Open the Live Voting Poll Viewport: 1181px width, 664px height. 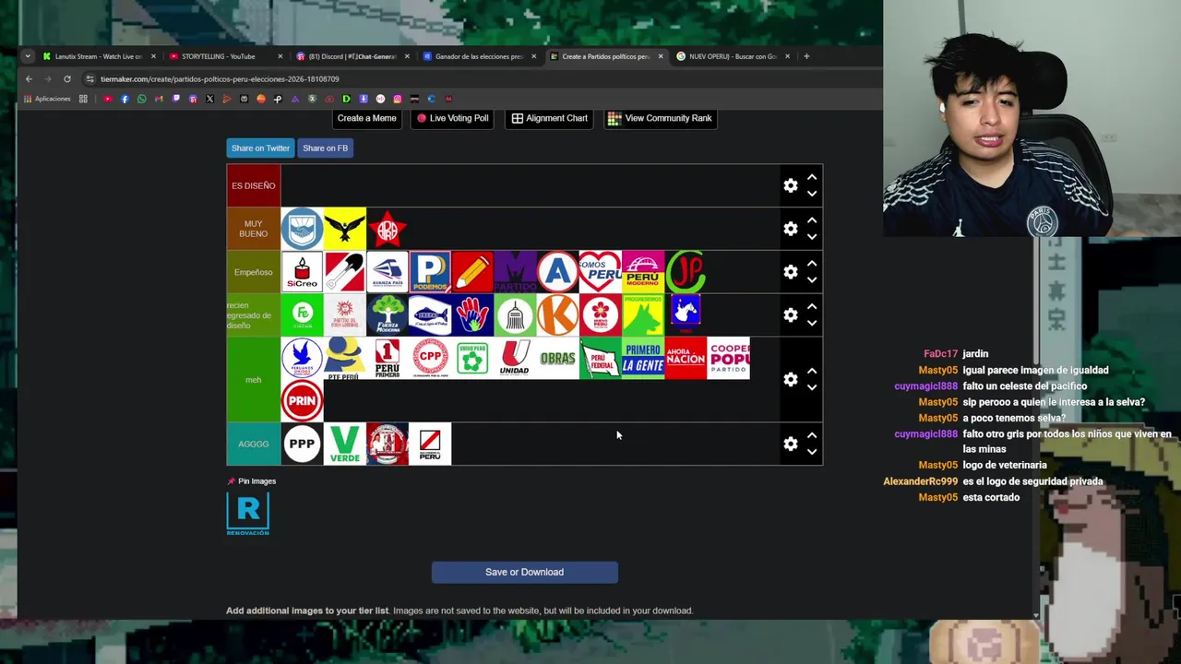point(452,118)
